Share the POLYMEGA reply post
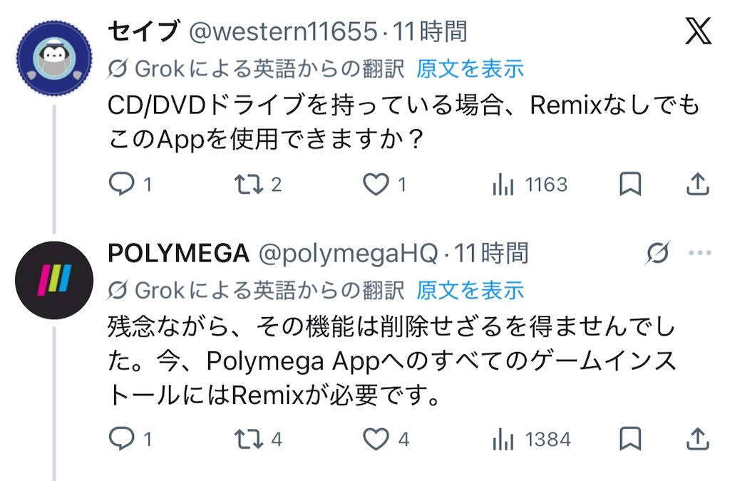The image size is (730, 481). click(x=697, y=438)
